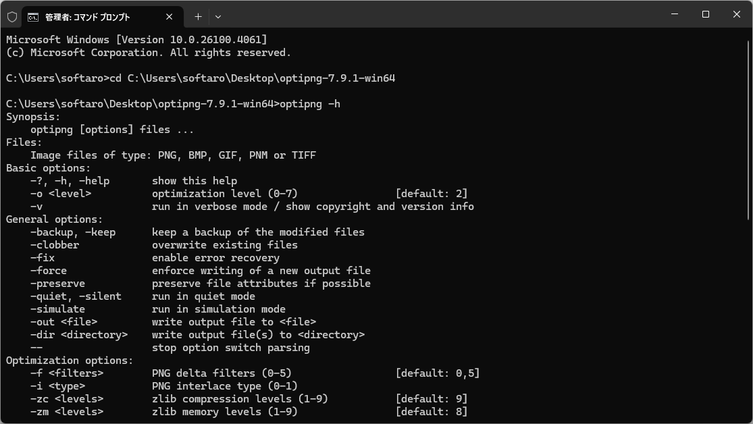
Task: Close the 管理者: コマンド プロンプト tab
Action: click(x=169, y=17)
